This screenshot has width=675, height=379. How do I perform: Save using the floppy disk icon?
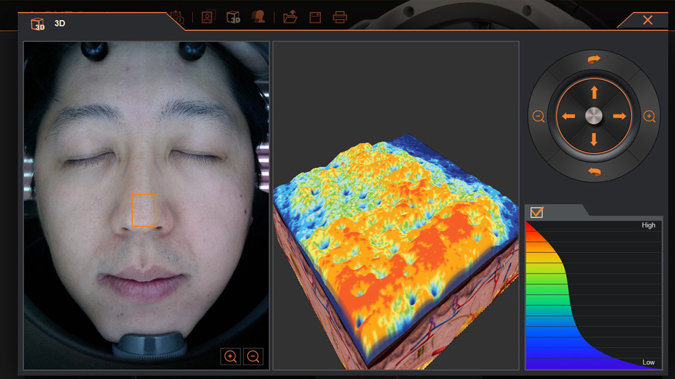point(315,17)
